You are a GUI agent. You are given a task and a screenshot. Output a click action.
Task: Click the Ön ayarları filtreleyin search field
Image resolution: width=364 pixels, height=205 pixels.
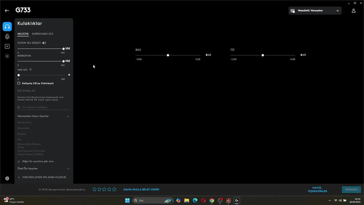point(44,107)
